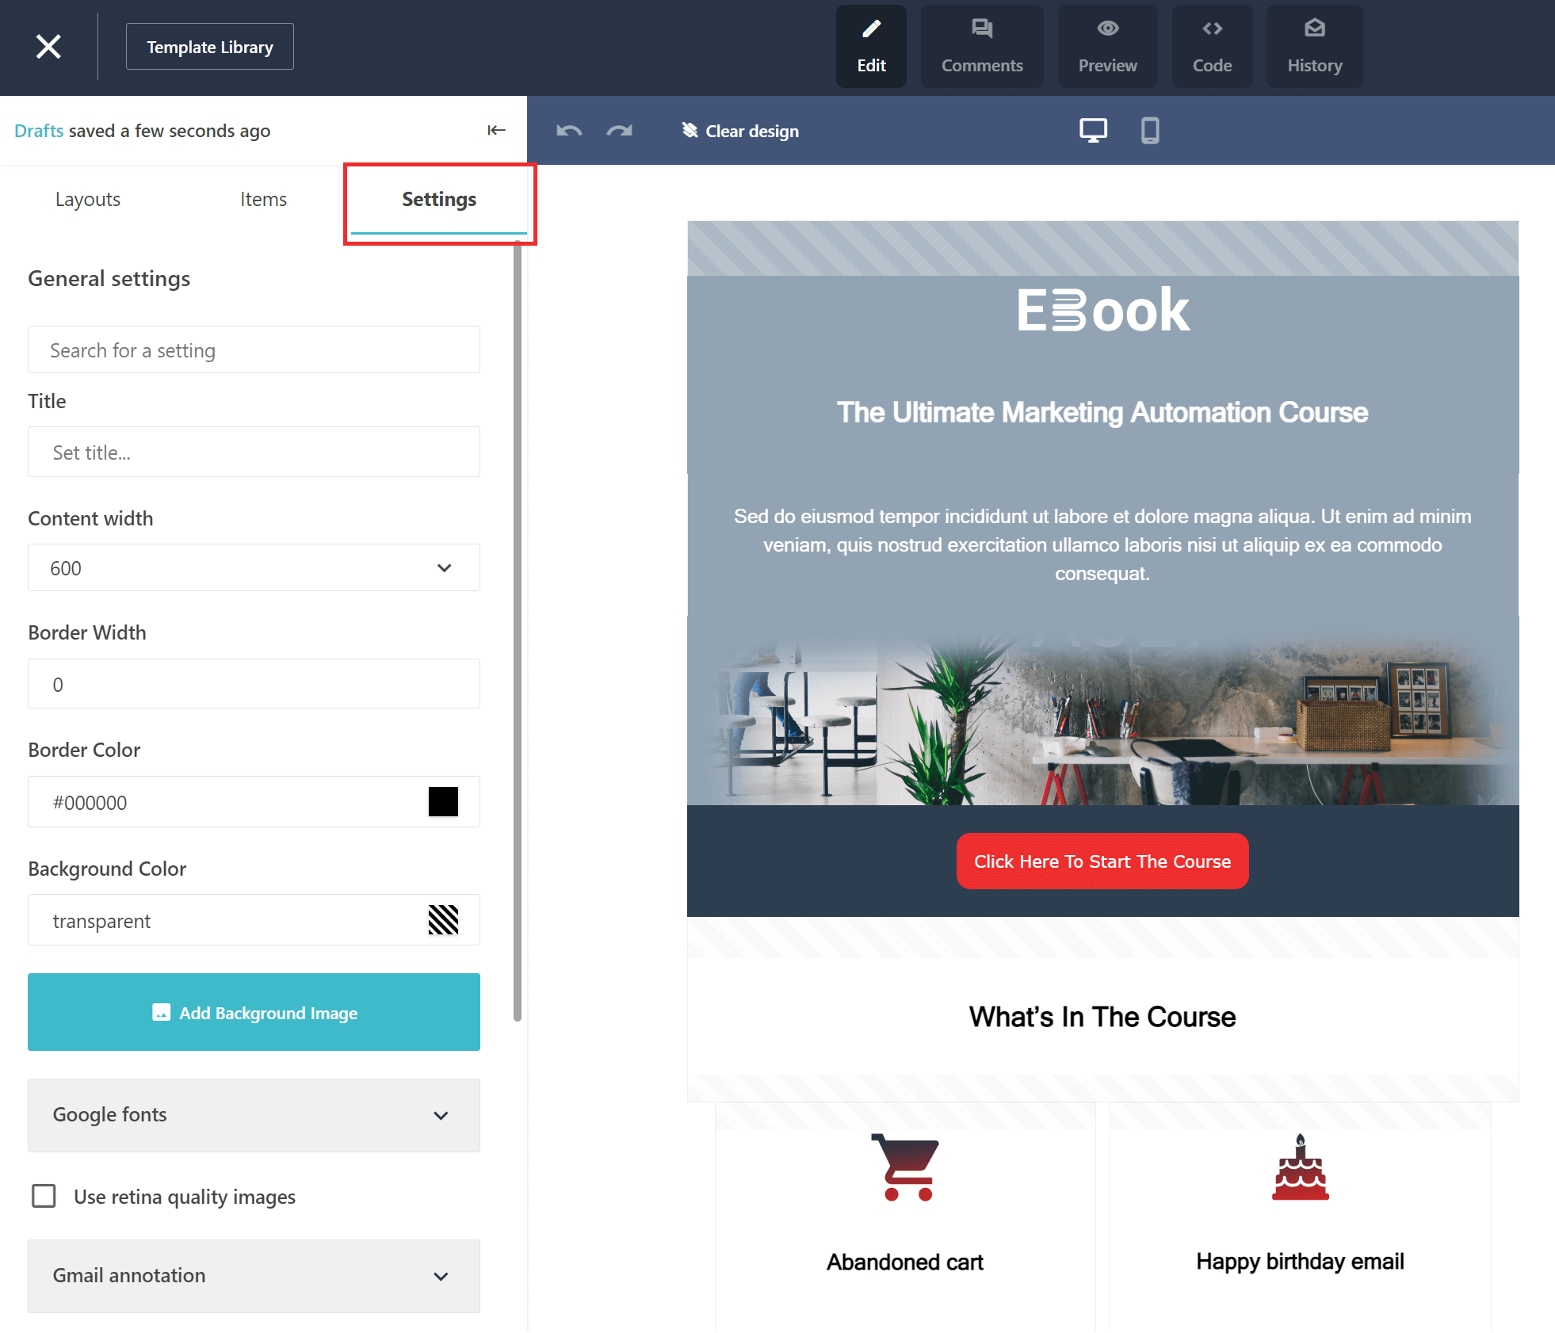Switch to mobile preview mode
This screenshot has height=1333, width=1555.
1149,130
